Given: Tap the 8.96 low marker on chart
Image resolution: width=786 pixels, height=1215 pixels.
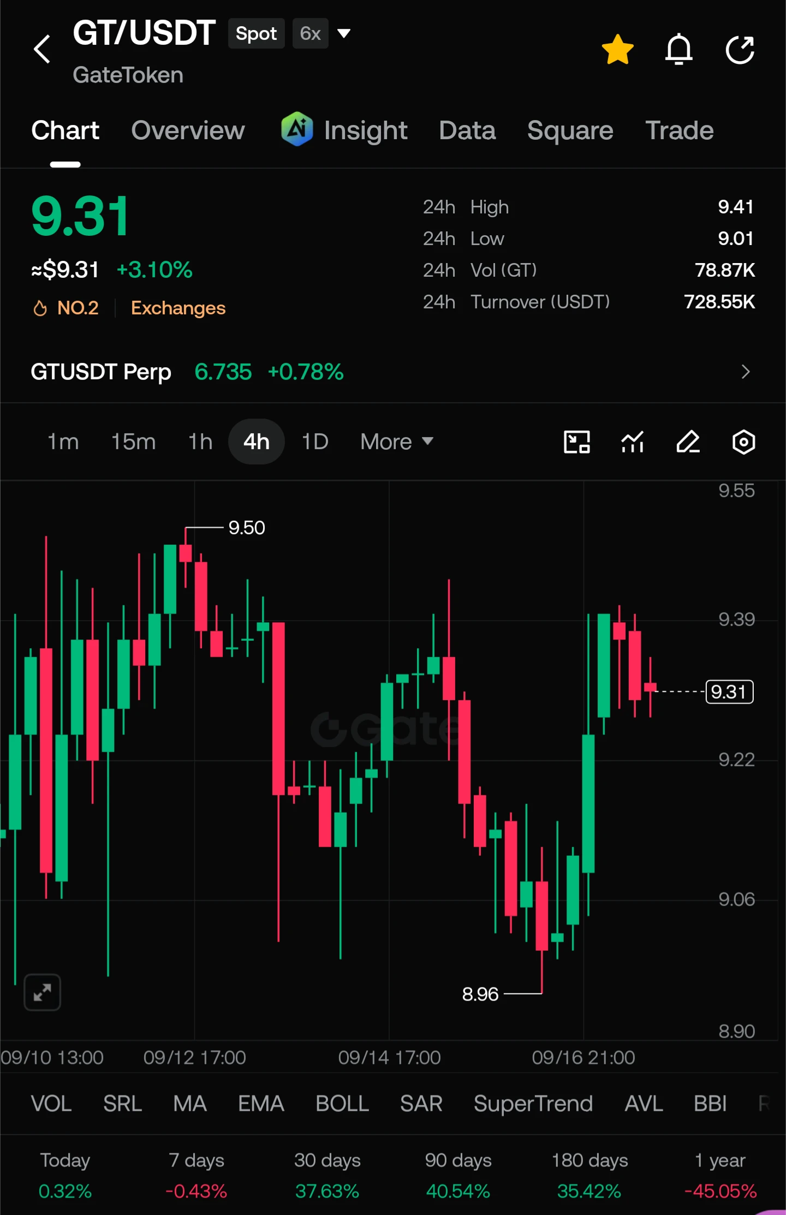Looking at the screenshot, I should [x=480, y=994].
